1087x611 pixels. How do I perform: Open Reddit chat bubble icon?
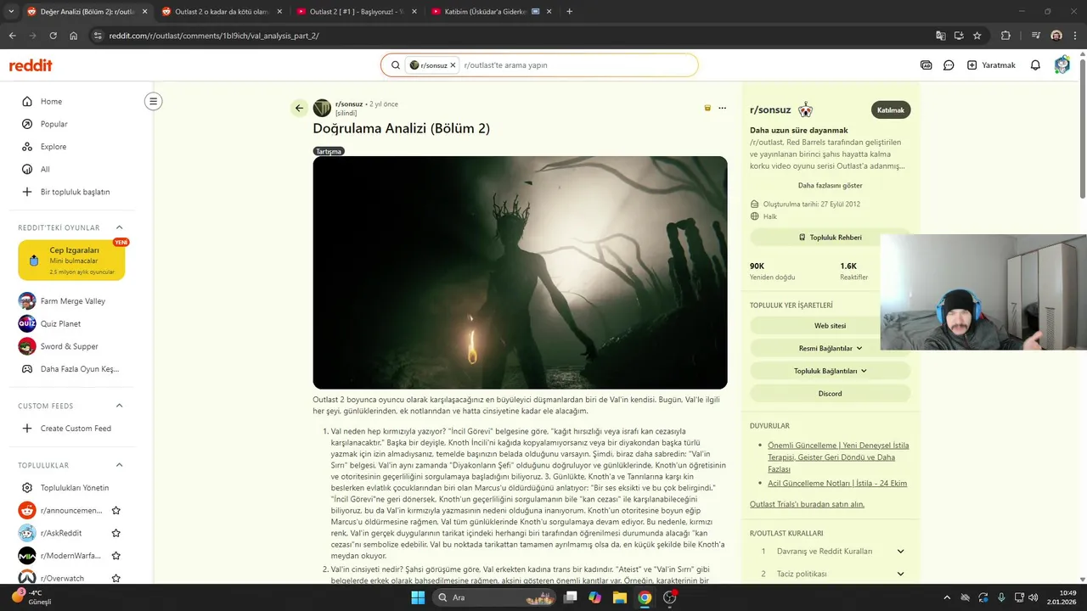[x=949, y=65]
